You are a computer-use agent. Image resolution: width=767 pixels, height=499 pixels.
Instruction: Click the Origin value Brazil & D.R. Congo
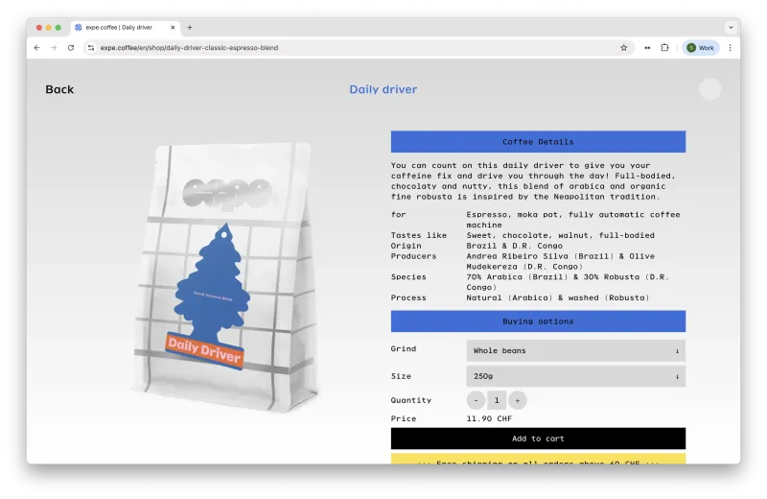click(x=514, y=246)
